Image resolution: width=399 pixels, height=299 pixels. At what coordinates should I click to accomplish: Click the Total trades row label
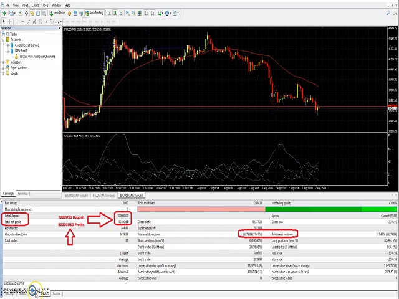click(11, 240)
